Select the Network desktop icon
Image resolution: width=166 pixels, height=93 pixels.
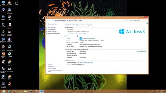pos(3,18)
